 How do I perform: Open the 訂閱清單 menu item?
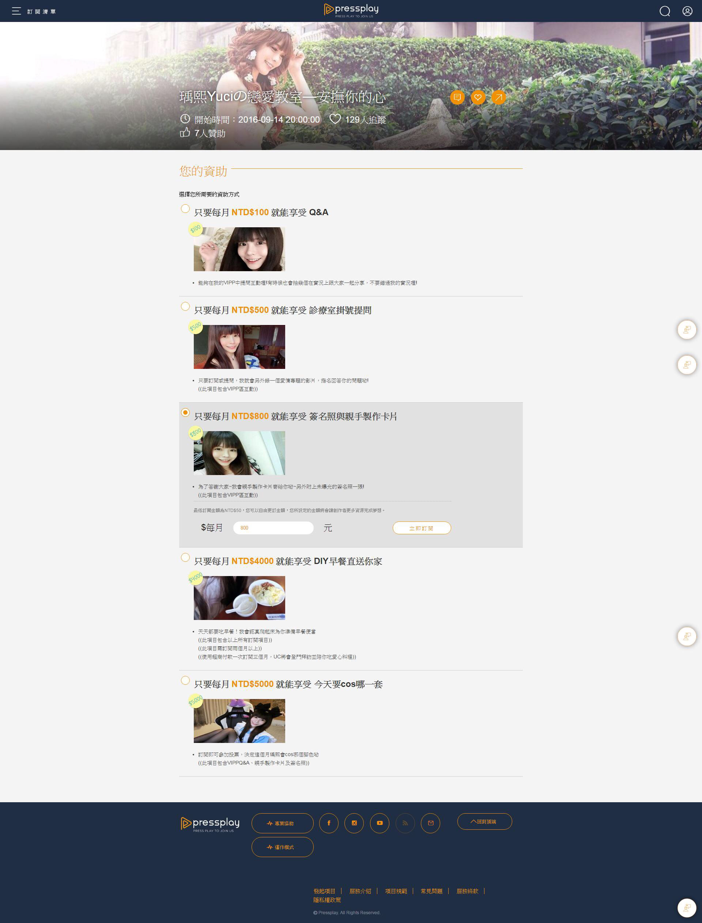(41, 12)
